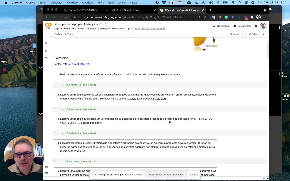Open the terminal icon at sidebar bottom
Screen dimensions: 290x181
point(46,173)
